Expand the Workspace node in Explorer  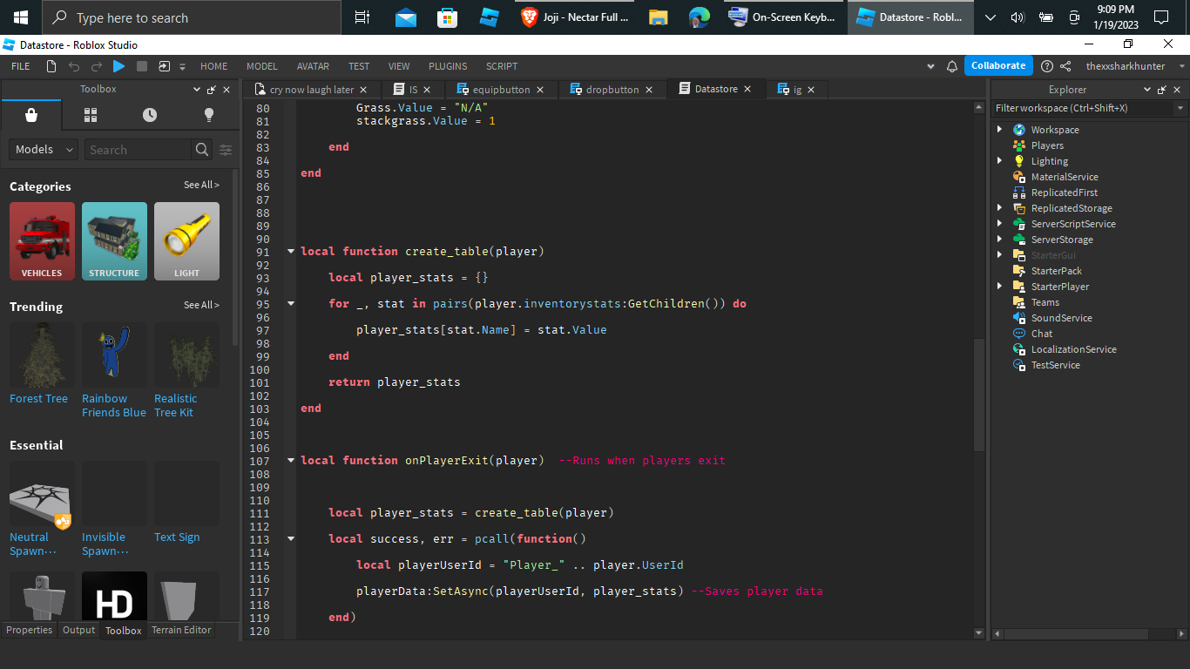click(x=999, y=130)
